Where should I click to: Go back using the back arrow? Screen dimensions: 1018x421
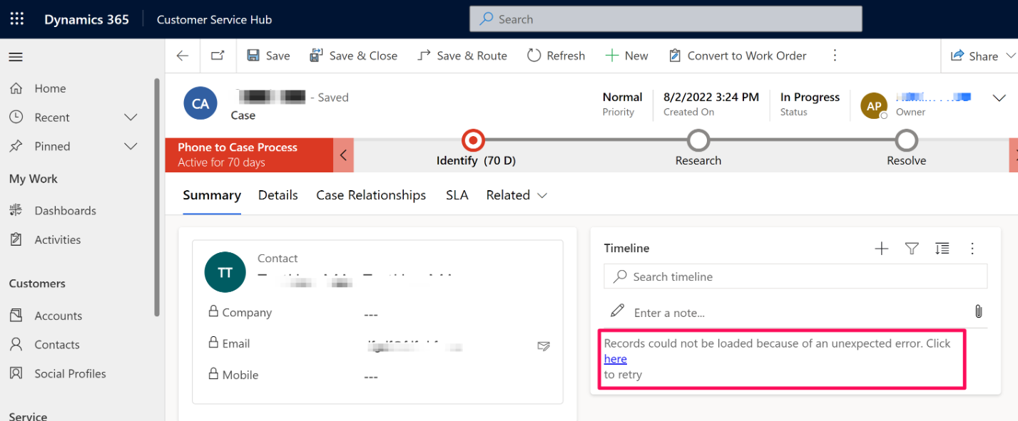pyautogui.click(x=183, y=56)
